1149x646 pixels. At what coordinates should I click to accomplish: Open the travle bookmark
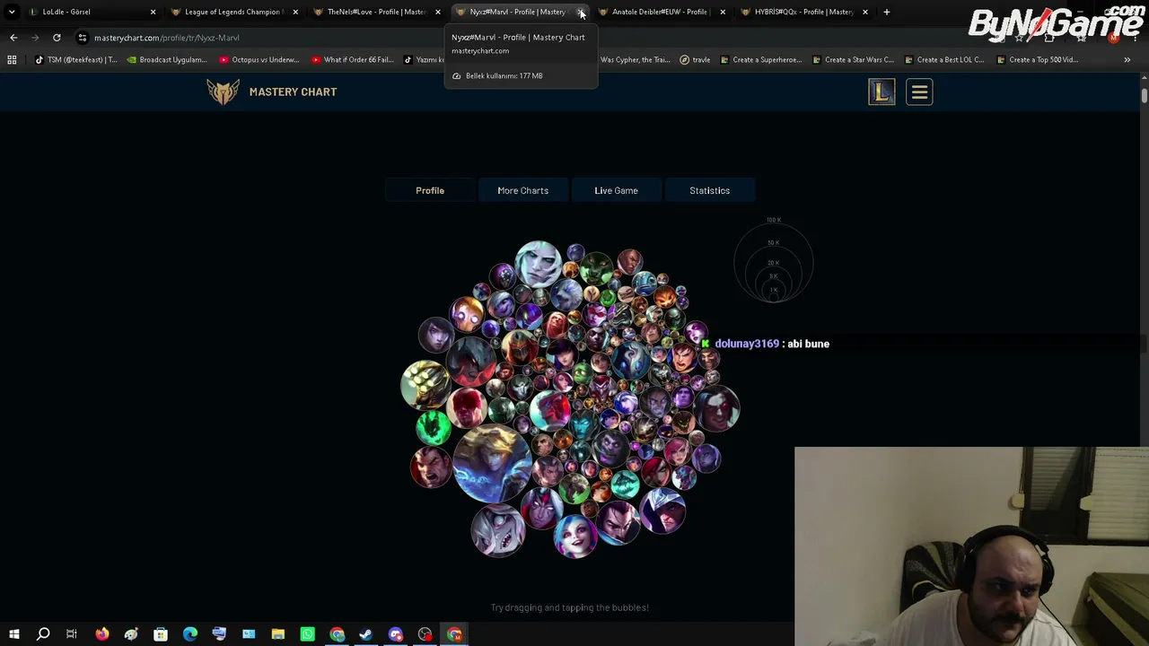point(695,60)
